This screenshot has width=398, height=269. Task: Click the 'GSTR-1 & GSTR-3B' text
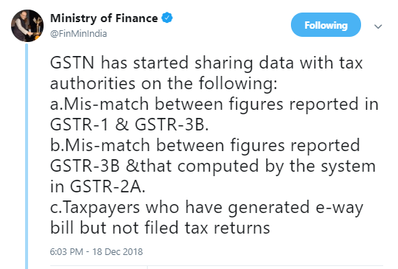click(x=129, y=125)
